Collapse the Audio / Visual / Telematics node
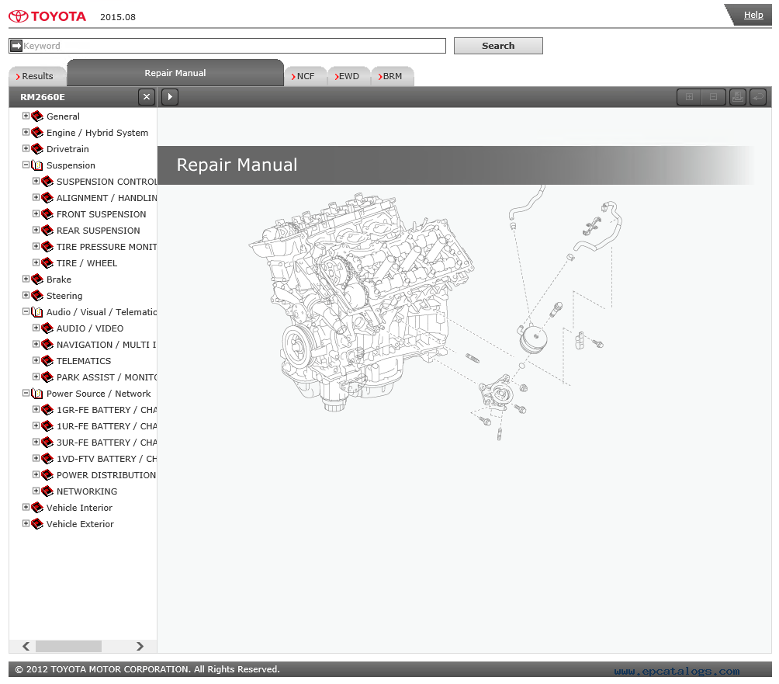This screenshot has width=779, height=684. click(x=26, y=311)
